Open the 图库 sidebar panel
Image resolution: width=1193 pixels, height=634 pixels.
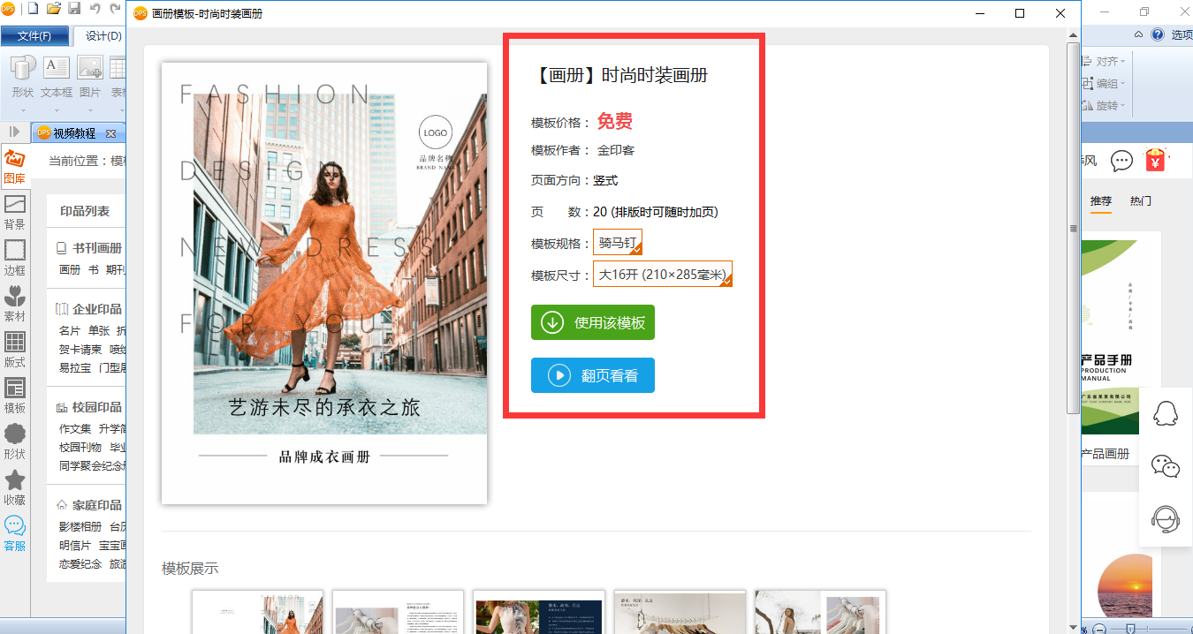pos(15,167)
